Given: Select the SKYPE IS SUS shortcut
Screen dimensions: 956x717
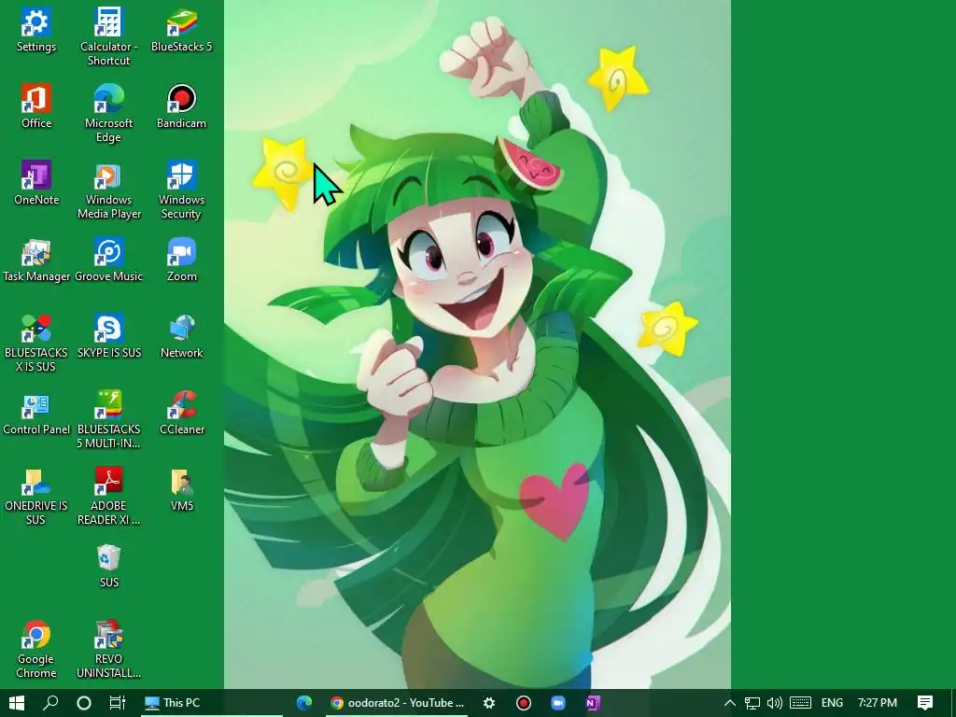Looking at the screenshot, I should (108, 336).
